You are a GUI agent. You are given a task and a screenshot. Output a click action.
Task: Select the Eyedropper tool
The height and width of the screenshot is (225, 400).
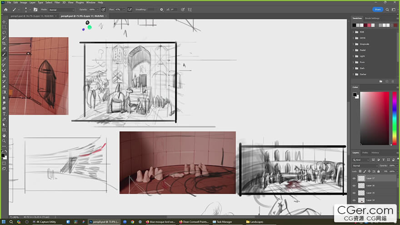(4, 49)
